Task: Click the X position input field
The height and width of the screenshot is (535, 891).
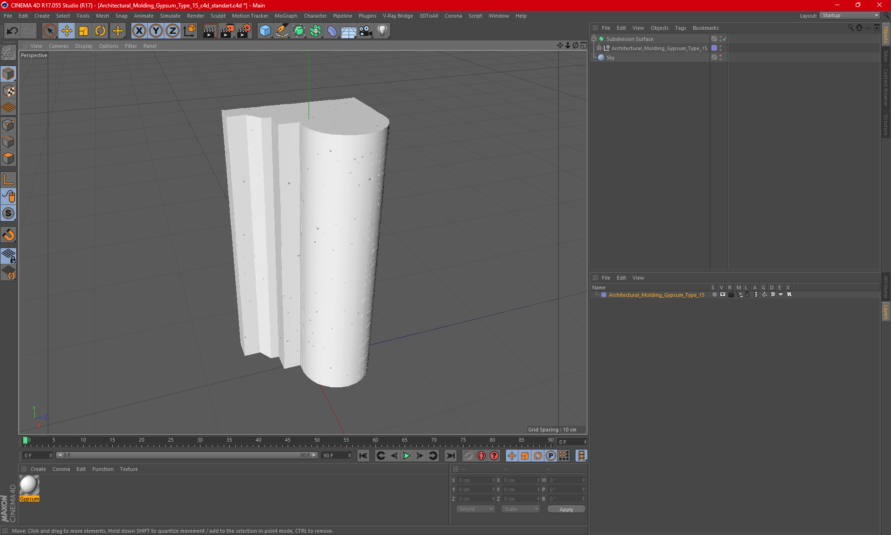Action: point(476,480)
